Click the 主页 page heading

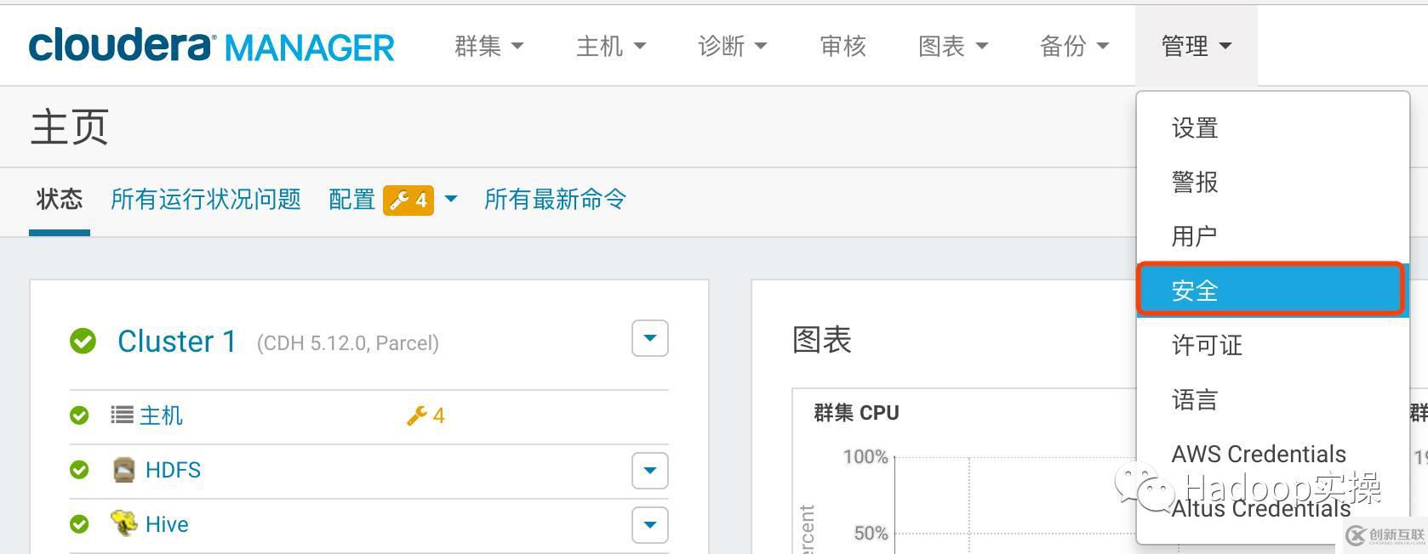(70, 127)
